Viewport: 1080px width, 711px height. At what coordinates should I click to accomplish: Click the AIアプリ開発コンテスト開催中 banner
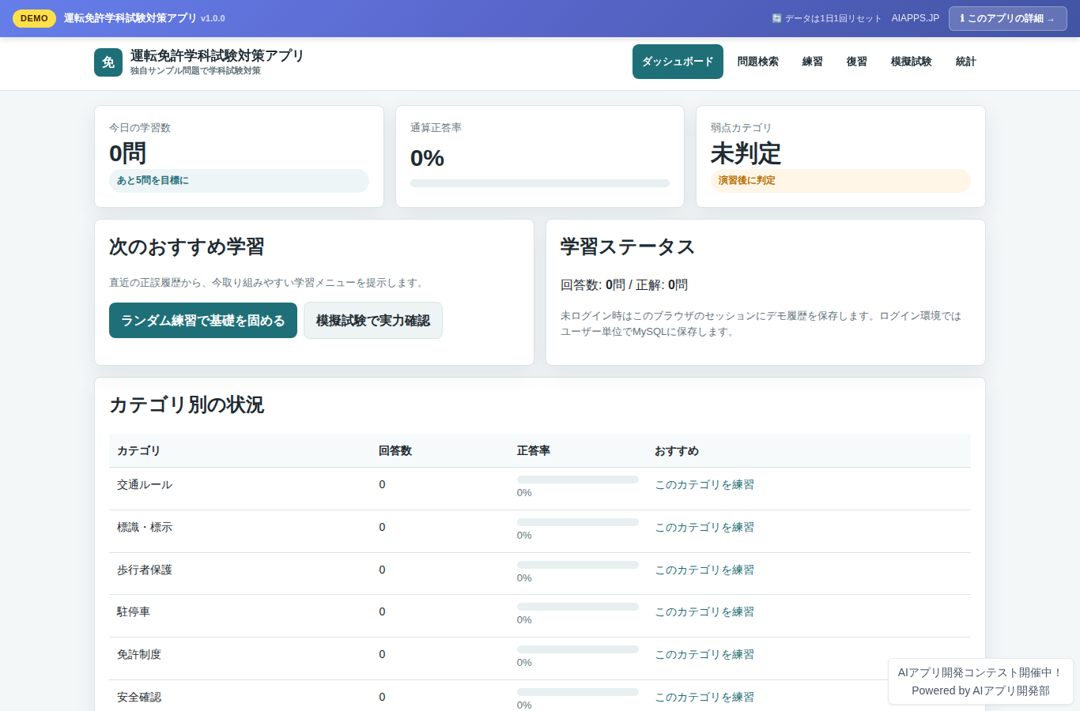point(980,681)
